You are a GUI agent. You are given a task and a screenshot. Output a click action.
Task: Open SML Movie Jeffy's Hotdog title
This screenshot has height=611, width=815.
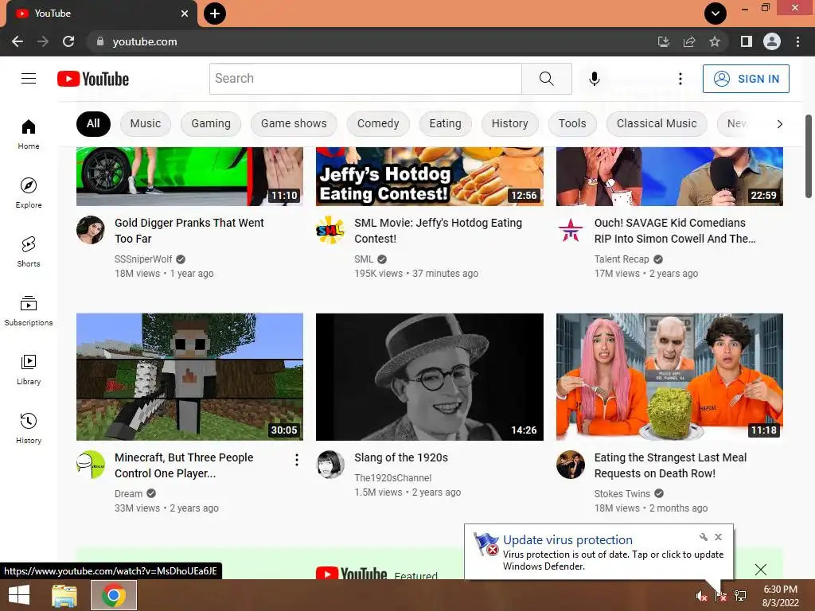(439, 231)
